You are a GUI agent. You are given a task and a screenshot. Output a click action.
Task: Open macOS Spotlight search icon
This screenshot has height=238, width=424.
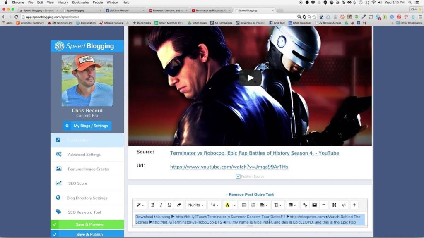point(410,2)
